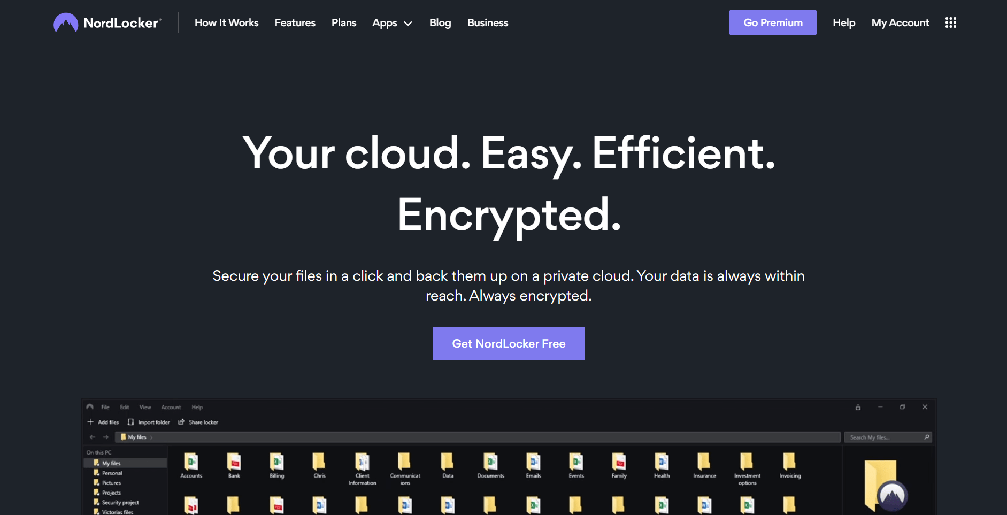The height and width of the screenshot is (515, 1007).
Task: Open the Invoicing folder in preview
Action: tap(790, 462)
